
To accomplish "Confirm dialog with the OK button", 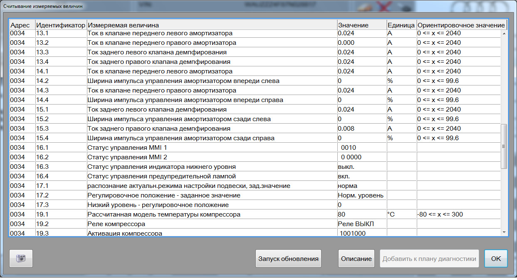I will [496, 258].
